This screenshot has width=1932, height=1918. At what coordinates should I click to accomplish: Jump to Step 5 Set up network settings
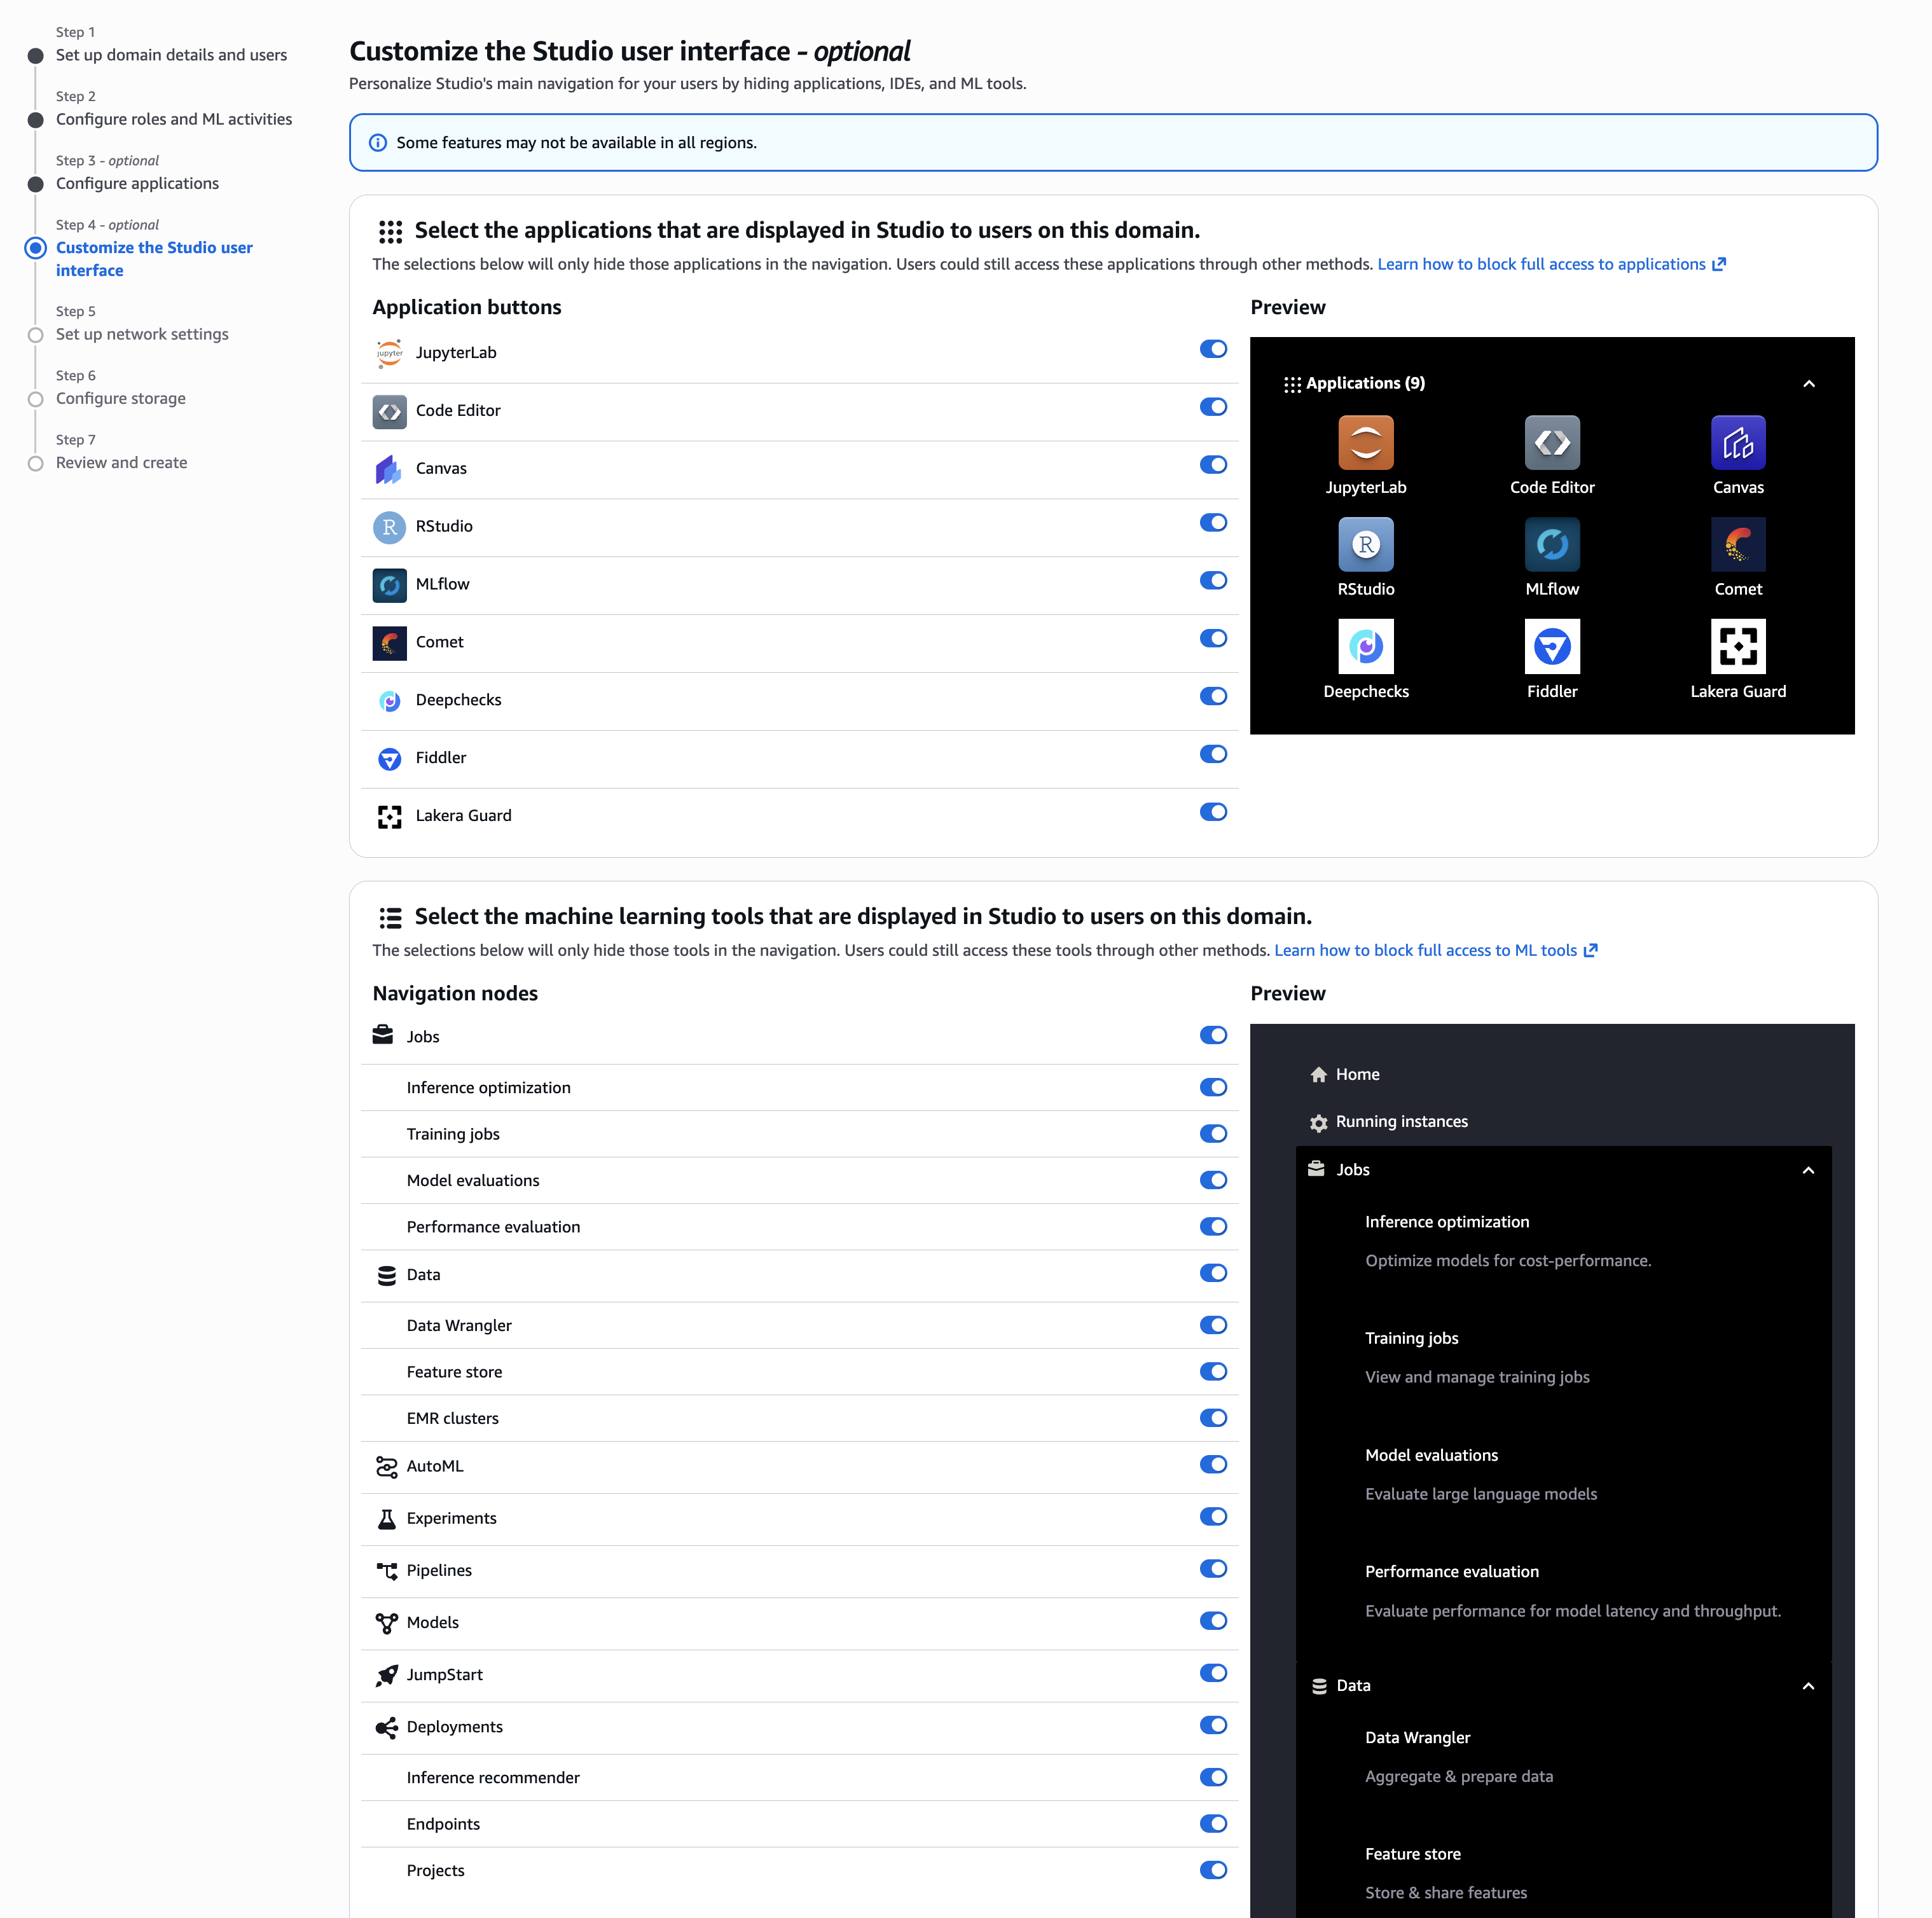[142, 334]
